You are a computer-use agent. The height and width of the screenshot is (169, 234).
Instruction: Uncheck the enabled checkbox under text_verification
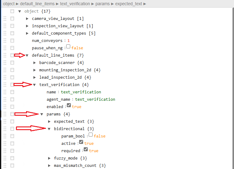coord(69,106)
